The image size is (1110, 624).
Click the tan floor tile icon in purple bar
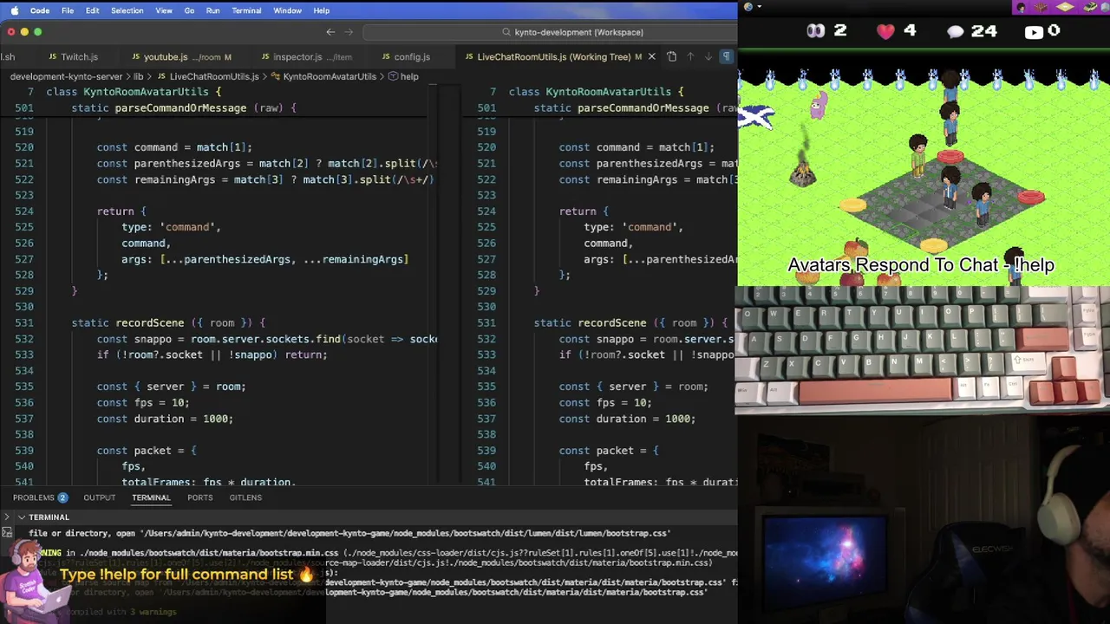pyautogui.click(x=1066, y=7)
